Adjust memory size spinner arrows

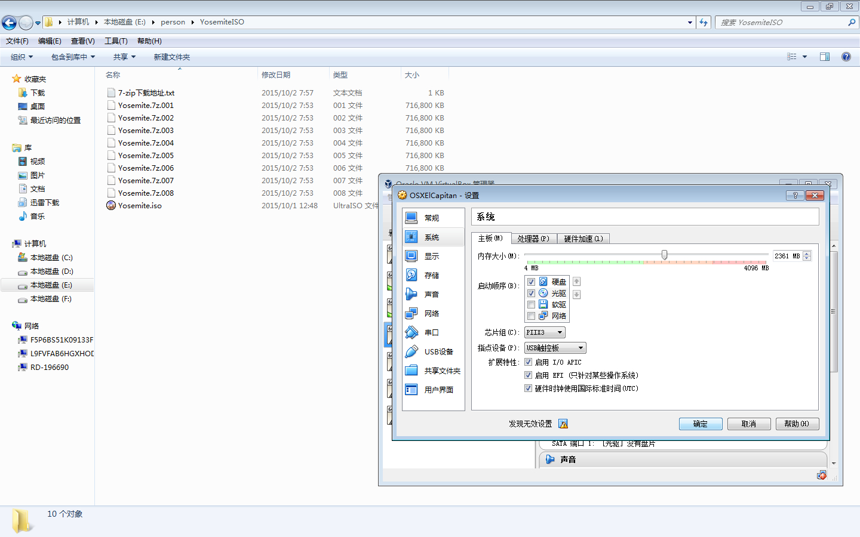point(807,256)
